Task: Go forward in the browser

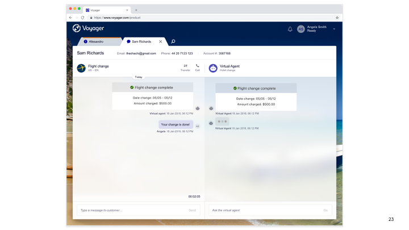Action: (x=77, y=18)
